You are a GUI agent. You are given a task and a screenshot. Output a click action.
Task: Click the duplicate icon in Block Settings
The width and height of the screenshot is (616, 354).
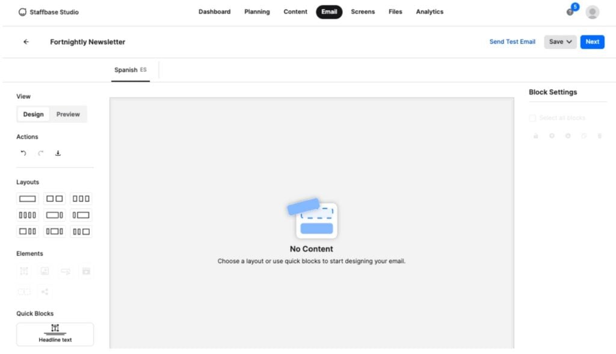pyautogui.click(x=584, y=136)
